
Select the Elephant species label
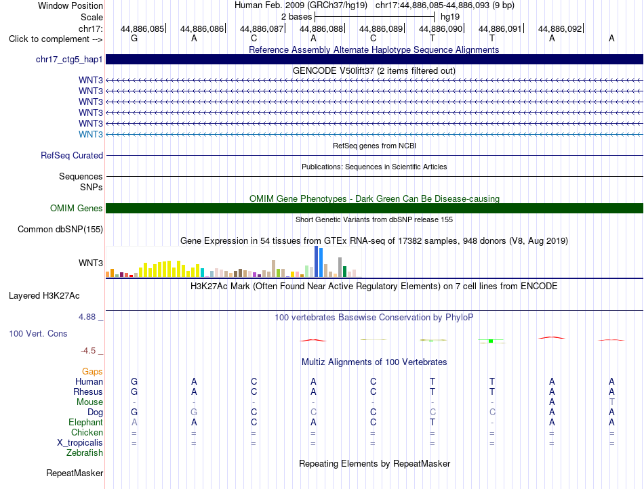click(86, 422)
